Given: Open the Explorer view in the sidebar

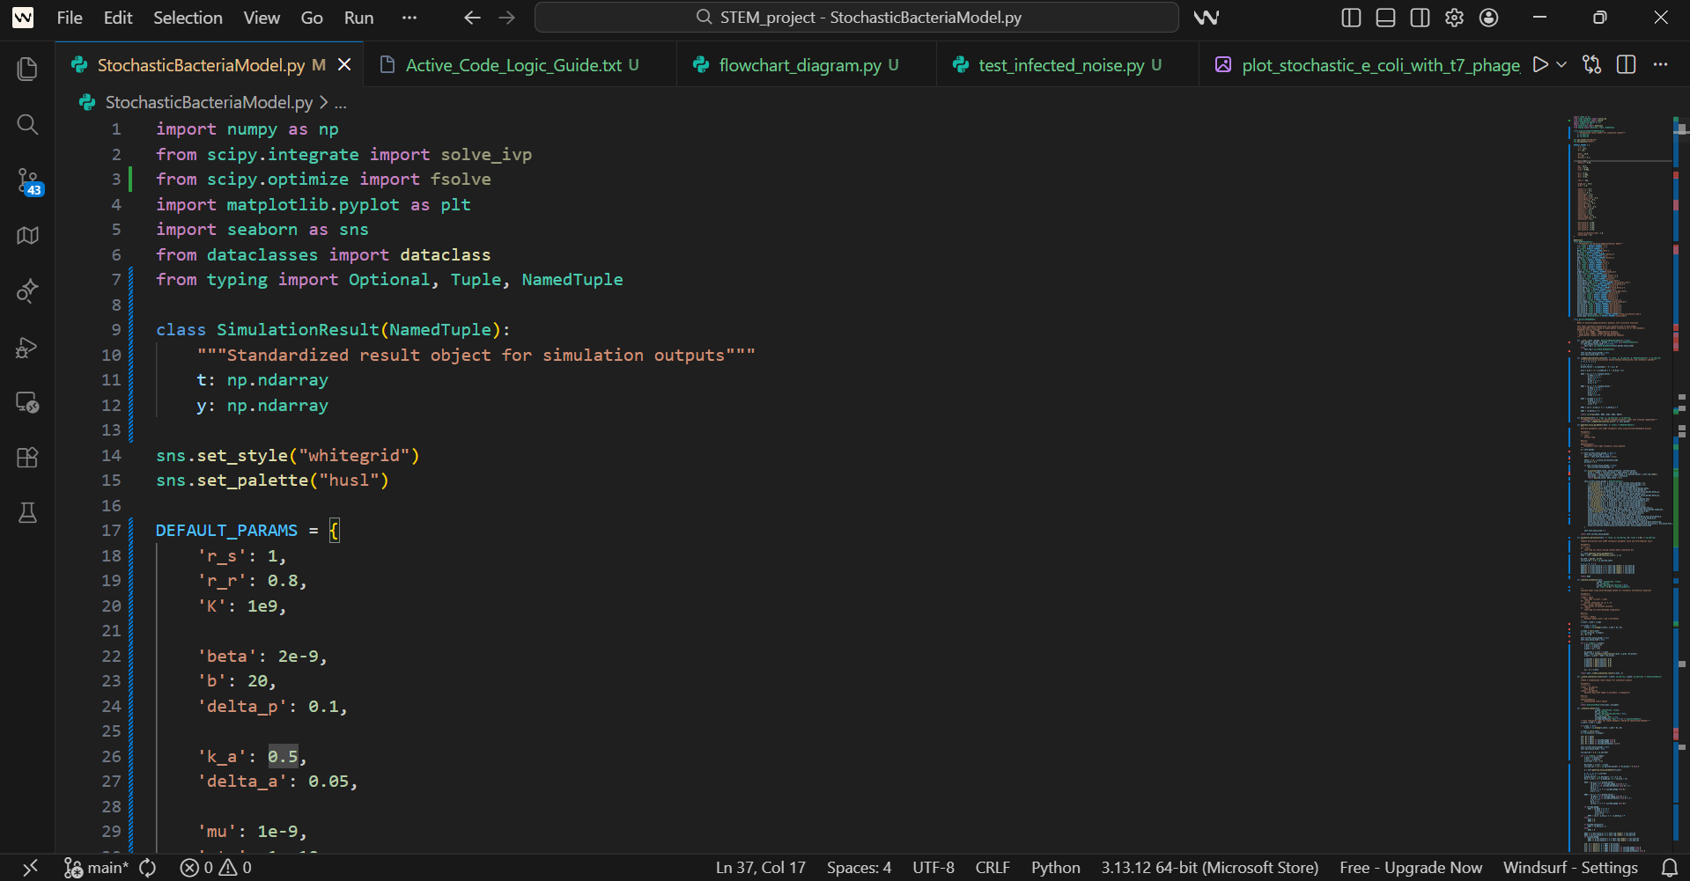Looking at the screenshot, I should coord(26,69).
